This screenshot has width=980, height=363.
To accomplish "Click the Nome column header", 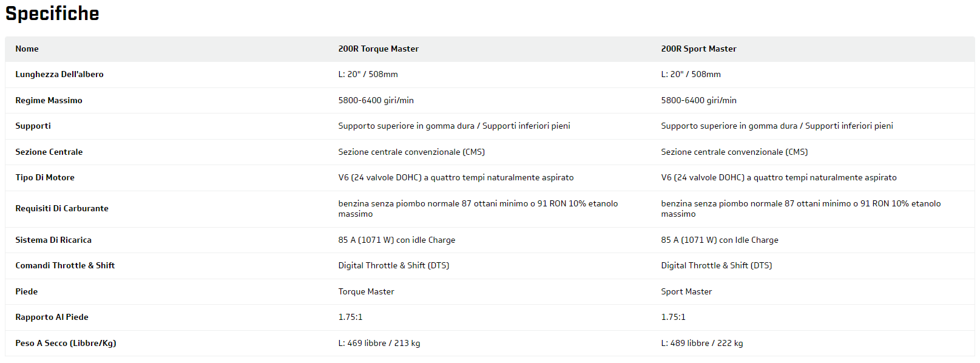I will click(27, 49).
